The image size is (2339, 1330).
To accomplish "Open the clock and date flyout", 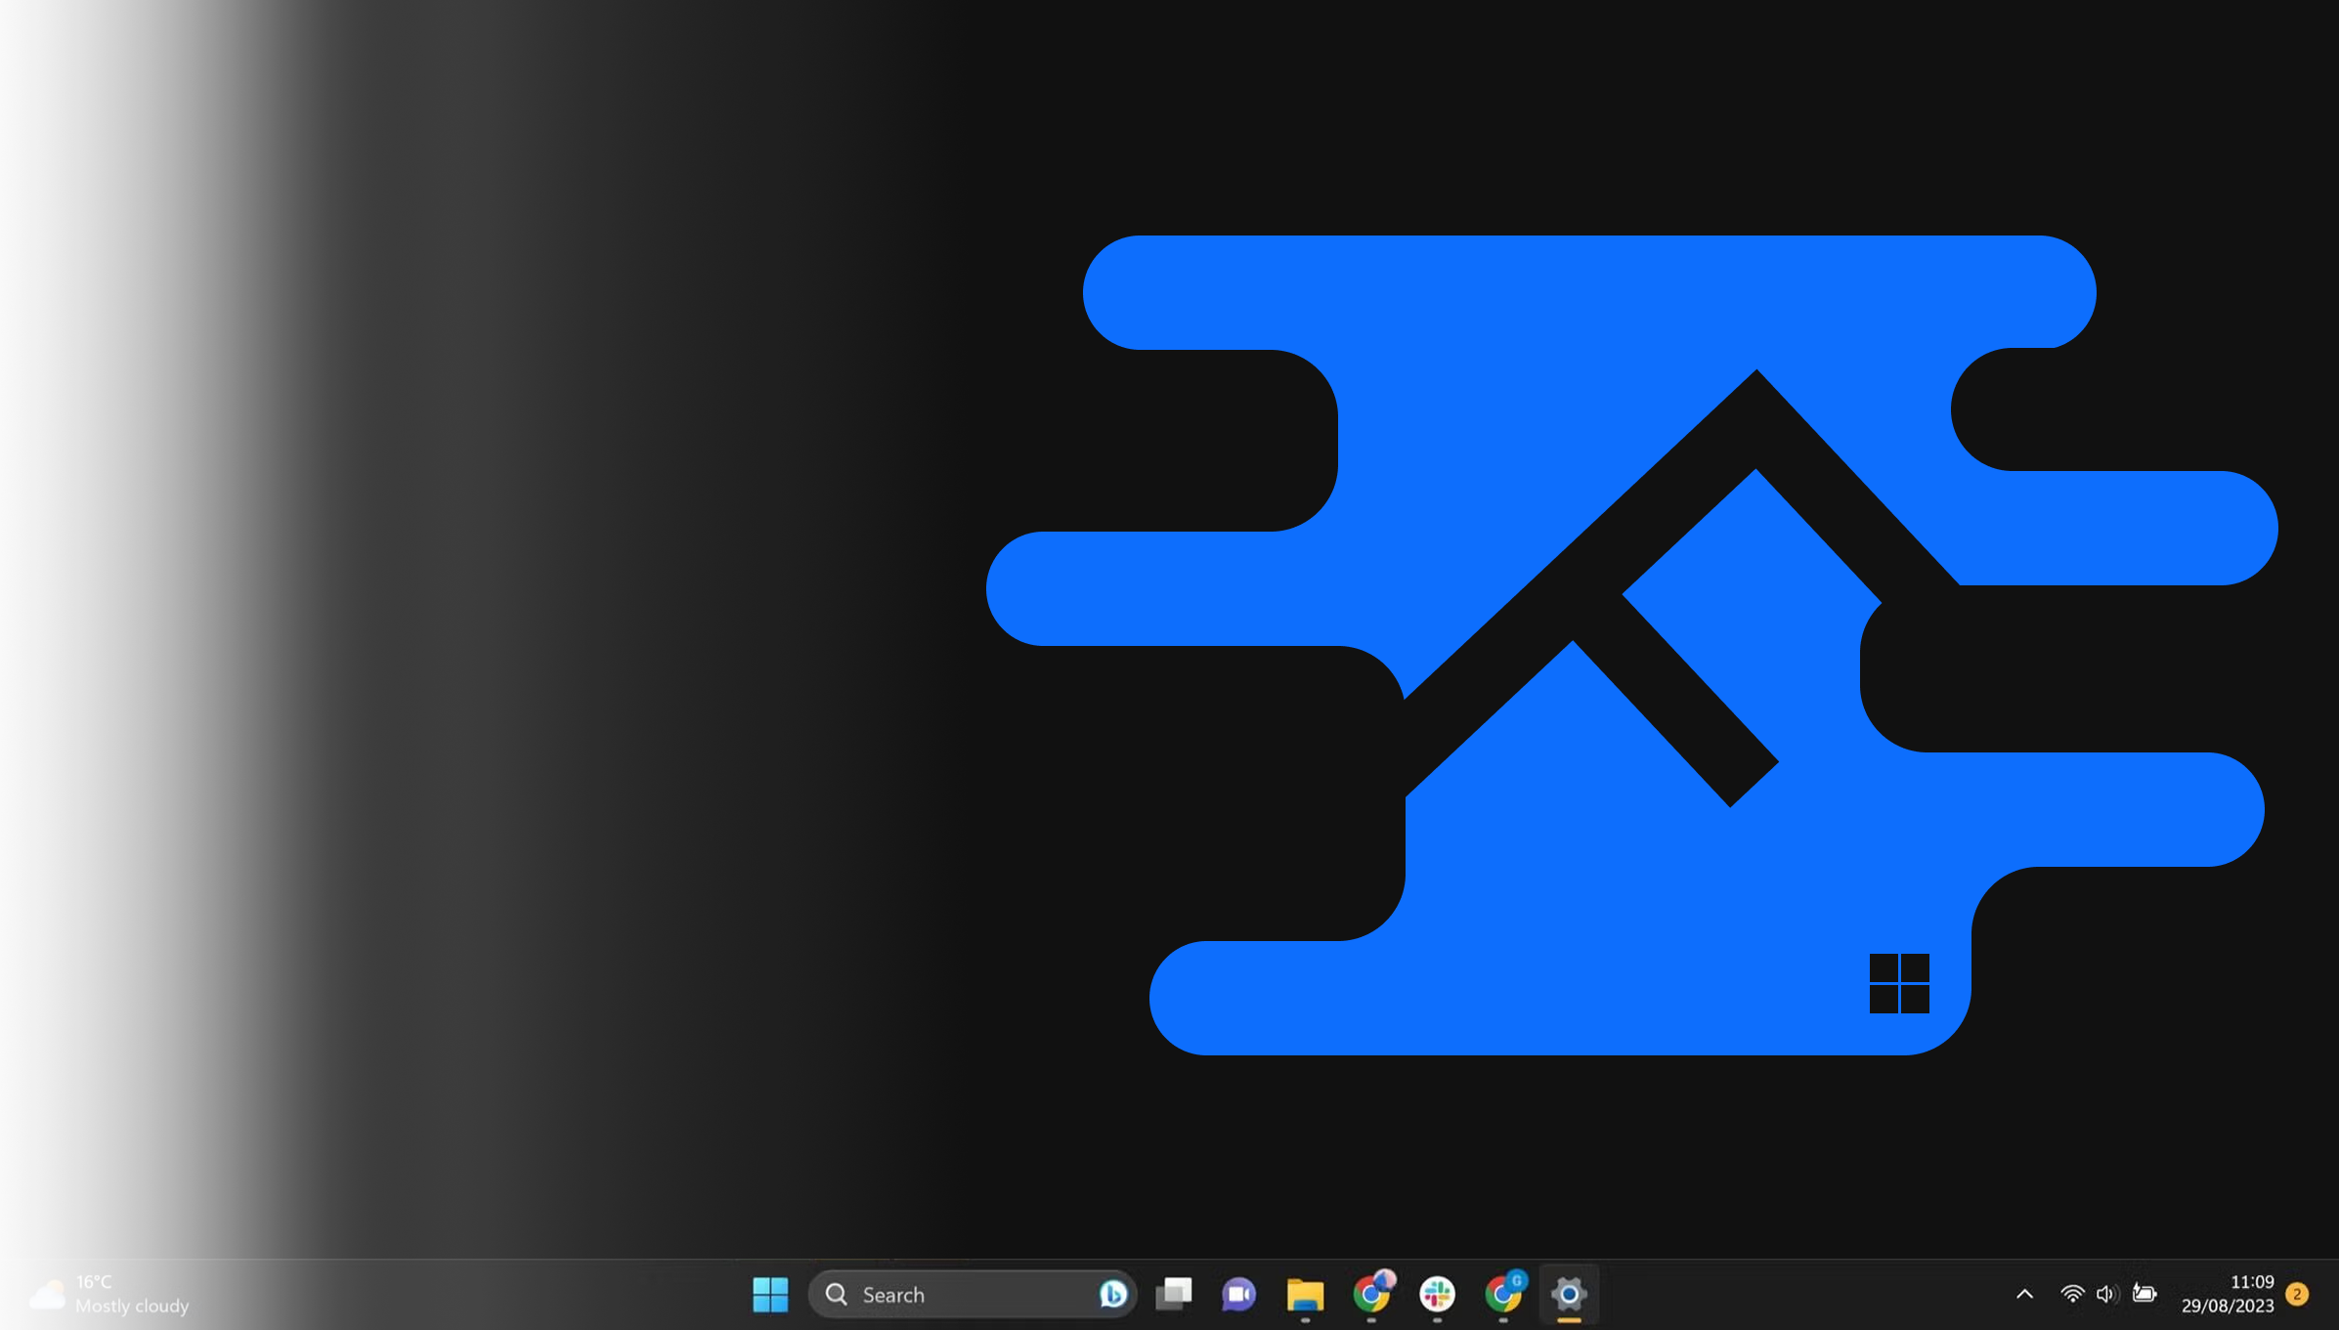I will tap(2228, 1294).
